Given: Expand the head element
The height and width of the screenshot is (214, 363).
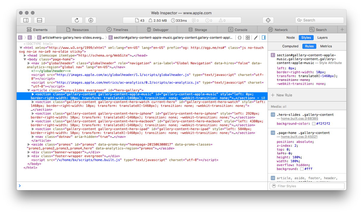Looking at the screenshot, I should (x=25, y=55).
